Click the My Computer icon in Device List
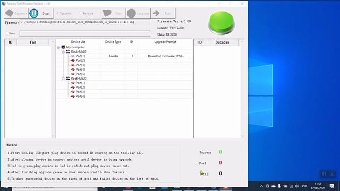340x191 pixels. 63,47
